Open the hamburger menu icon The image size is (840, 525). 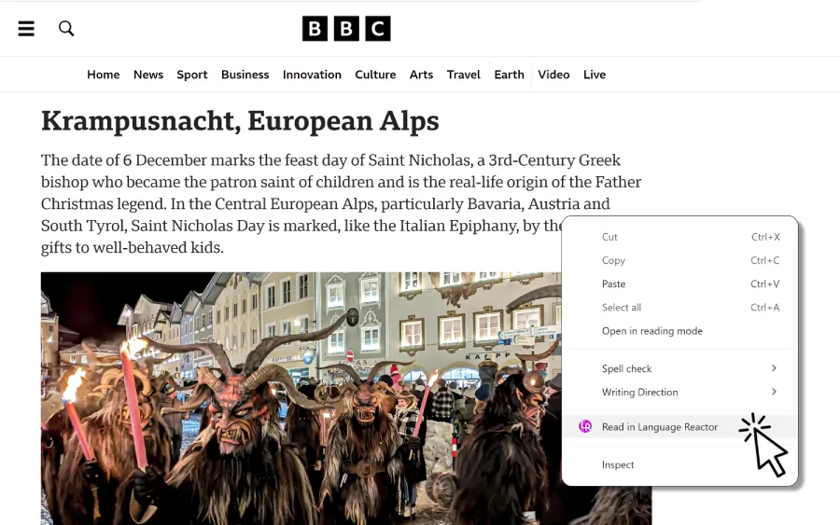coord(26,29)
